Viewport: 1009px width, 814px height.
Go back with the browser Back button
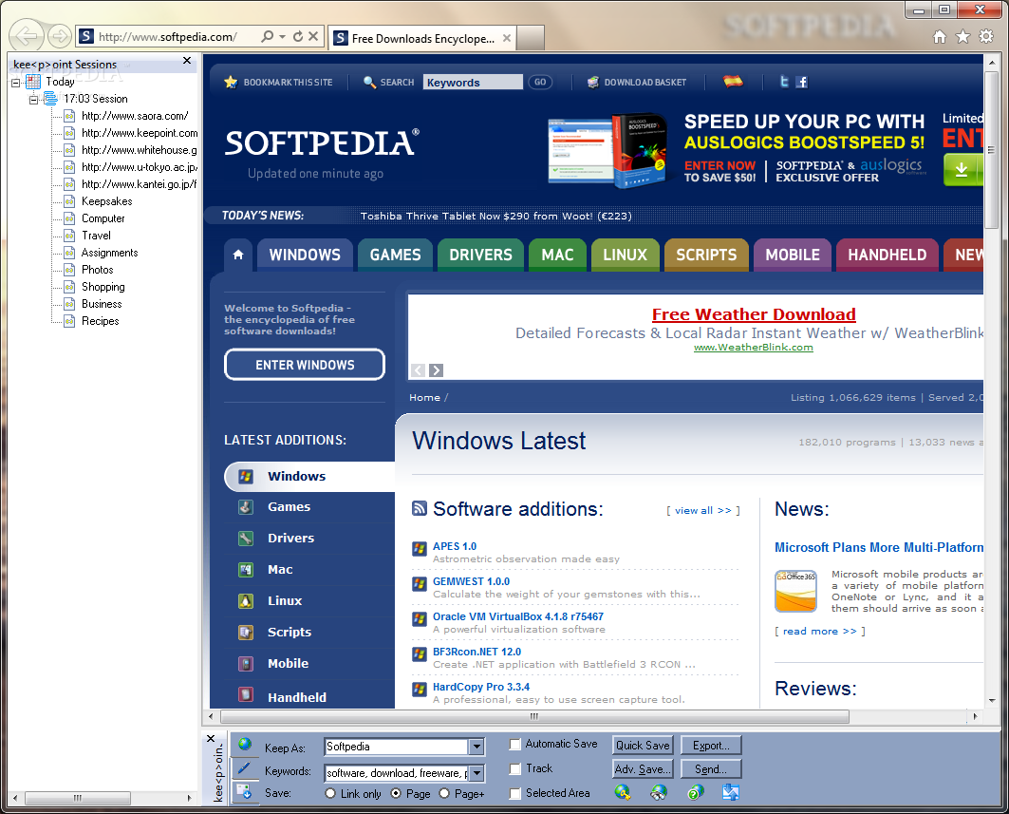tap(26, 36)
